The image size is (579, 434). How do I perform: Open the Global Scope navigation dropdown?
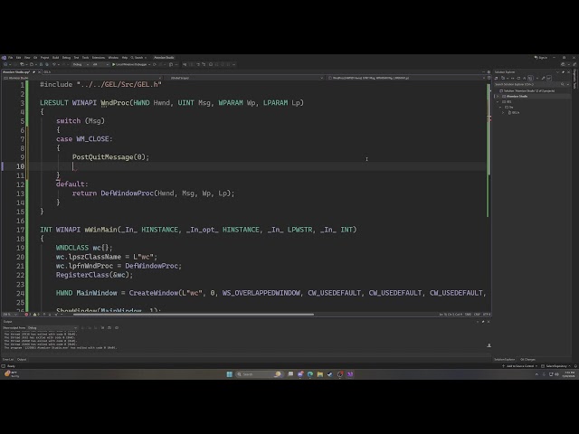point(245,79)
